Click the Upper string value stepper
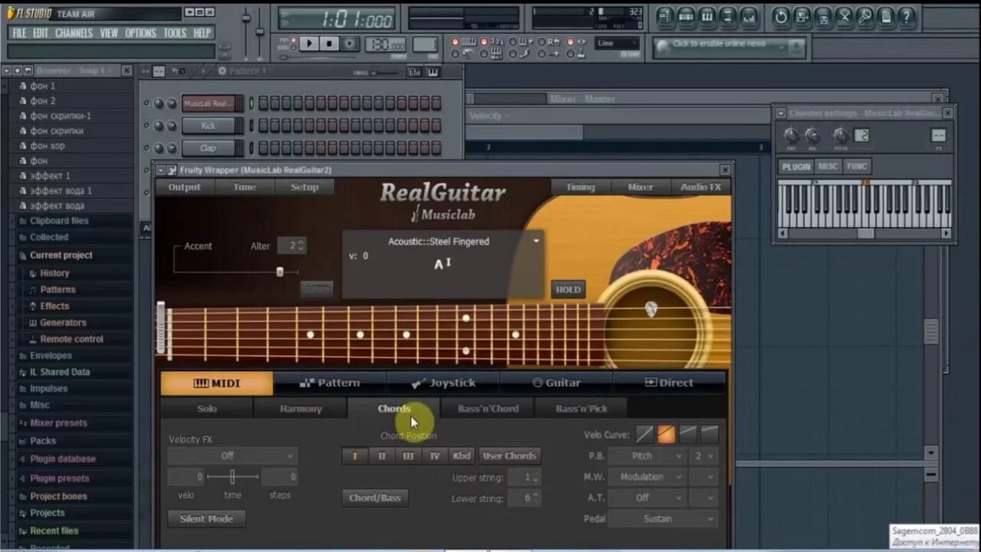Viewport: 981px width, 552px height. (x=536, y=477)
